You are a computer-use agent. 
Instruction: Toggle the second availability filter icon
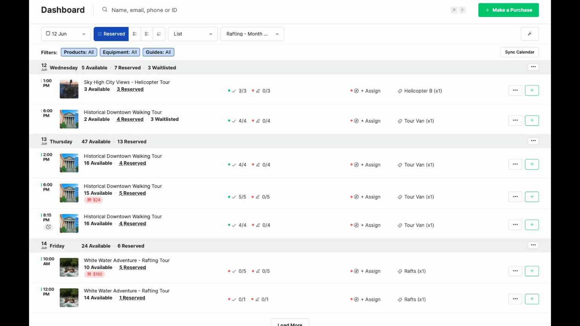coord(147,34)
